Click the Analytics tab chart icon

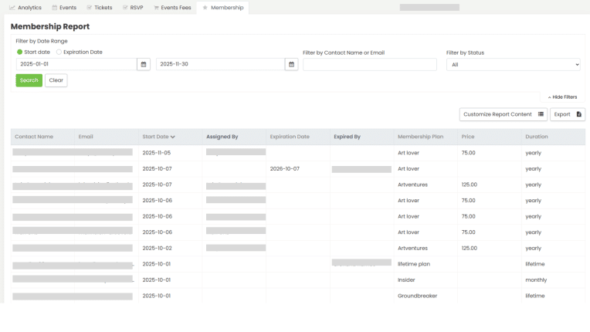[x=12, y=8]
